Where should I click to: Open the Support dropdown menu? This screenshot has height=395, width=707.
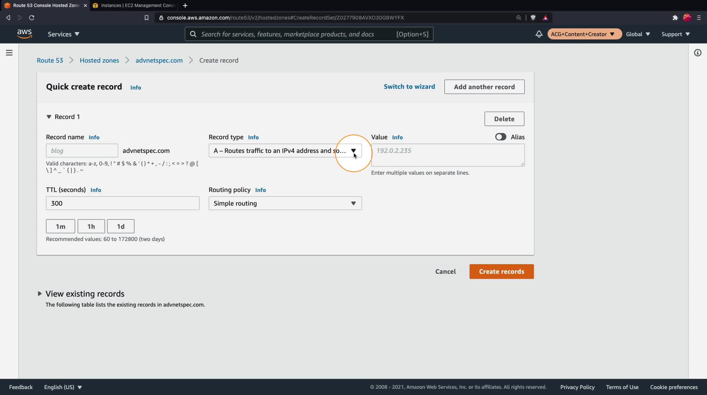pos(675,34)
